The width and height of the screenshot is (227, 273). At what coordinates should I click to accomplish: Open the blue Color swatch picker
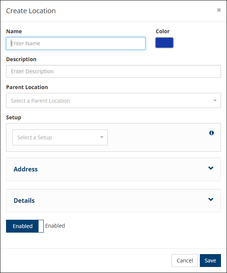(x=164, y=43)
